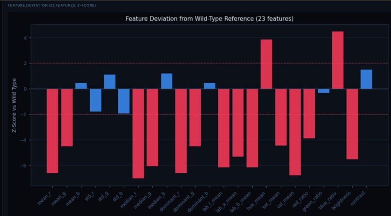Click the red mean_r bar
This screenshot has width=391, height=216.
[52, 131]
